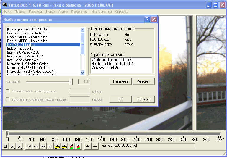Click the frame position status field

pyautogui.click(x=148, y=146)
